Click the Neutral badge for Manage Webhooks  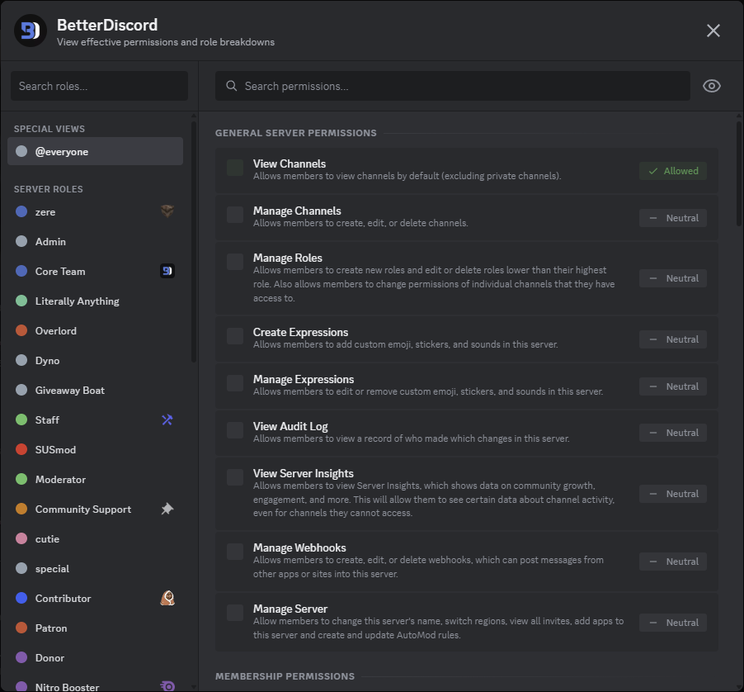(673, 562)
